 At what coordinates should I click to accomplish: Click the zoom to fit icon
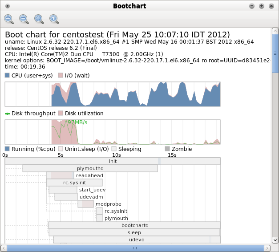pos(39,19)
